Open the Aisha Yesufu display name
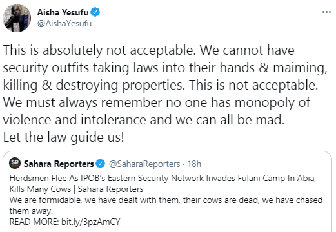This screenshot has height=232, width=336. [x=63, y=12]
